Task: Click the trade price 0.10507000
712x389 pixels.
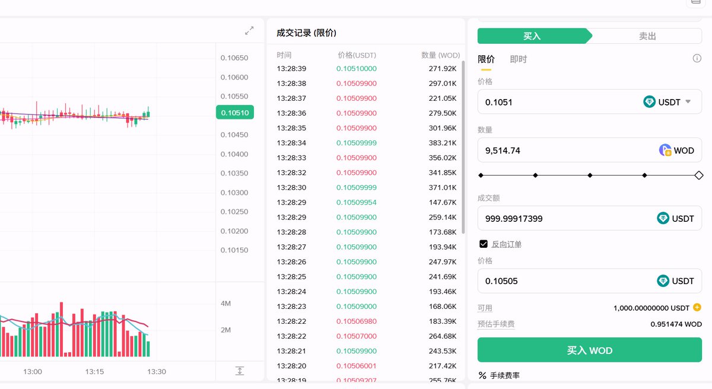Action: 357,336
